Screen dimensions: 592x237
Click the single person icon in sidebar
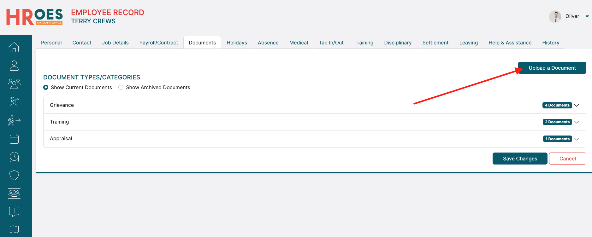(x=14, y=66)
